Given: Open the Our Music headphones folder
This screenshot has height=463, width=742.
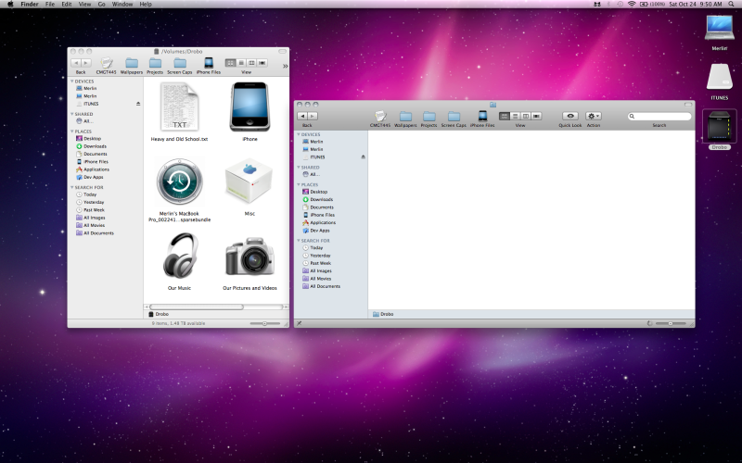Looking at the screenshot, I should [x=180, y=256].
